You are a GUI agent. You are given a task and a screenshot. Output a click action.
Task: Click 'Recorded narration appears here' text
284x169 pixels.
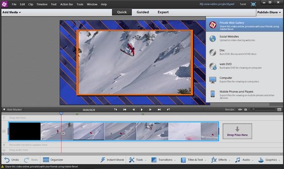pyautogui.click(x=28, y=145)
